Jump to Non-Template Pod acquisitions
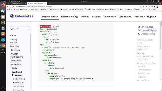The height and width of the screenshot is (91, 162). pos(145,58)
